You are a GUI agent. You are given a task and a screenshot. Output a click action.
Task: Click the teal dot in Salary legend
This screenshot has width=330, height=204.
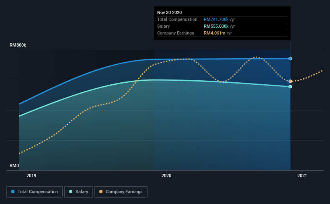pos(71,192)
